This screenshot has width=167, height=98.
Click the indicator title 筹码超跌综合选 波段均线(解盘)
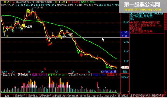pyautogui.click(x=35, y=2)
